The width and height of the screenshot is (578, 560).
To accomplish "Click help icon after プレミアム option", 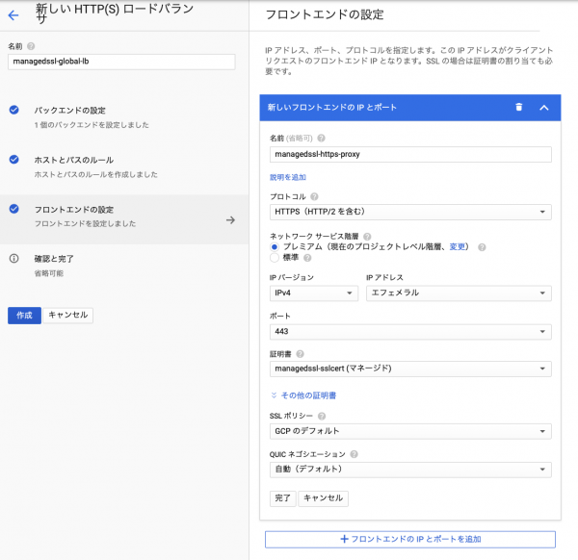I will tap(482, 247).
